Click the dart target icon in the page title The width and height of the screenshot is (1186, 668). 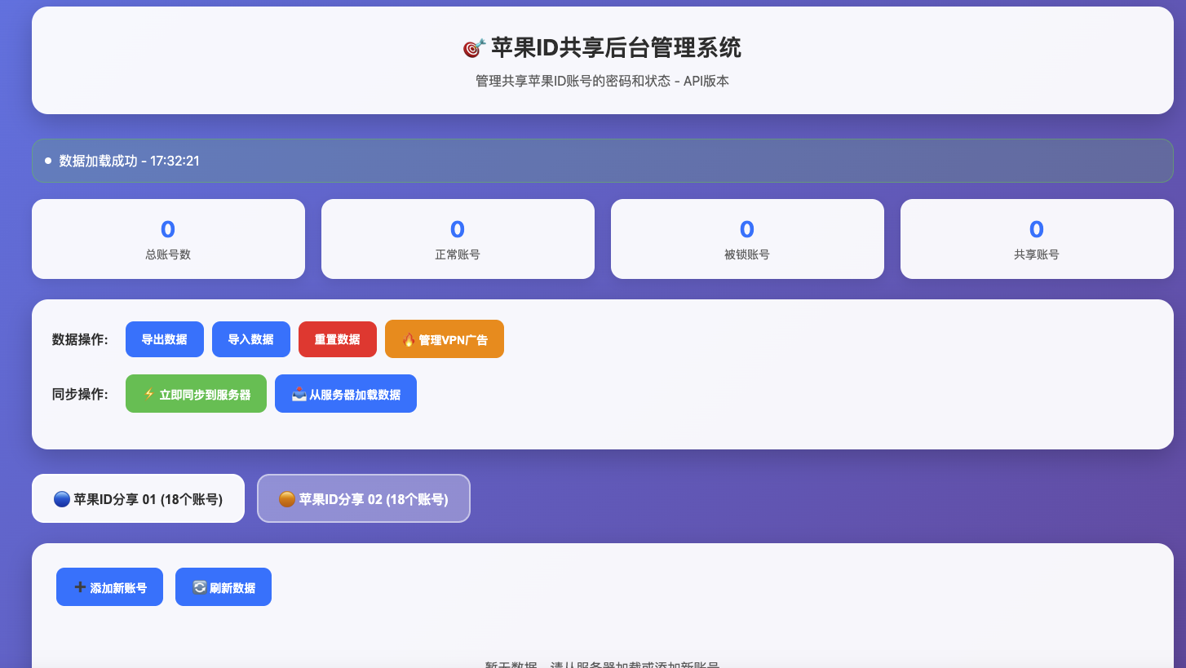[x=474, y=48]
